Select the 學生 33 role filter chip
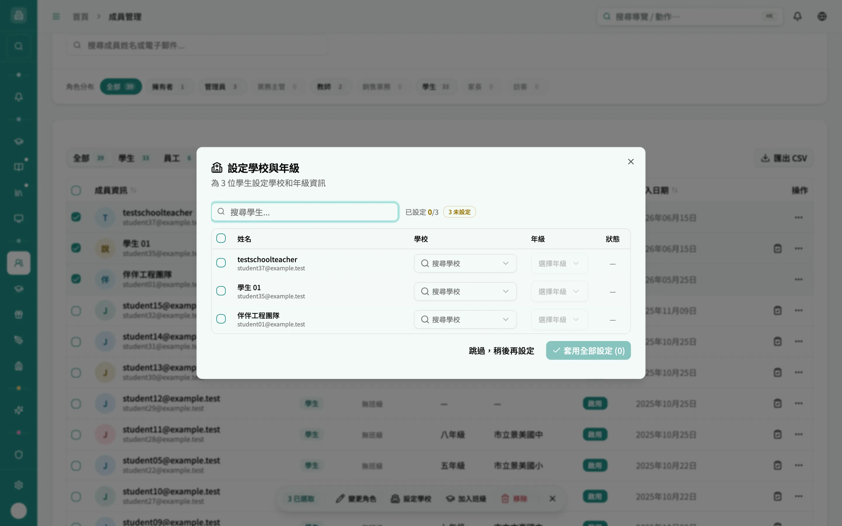842x526 pixels. 437,86
